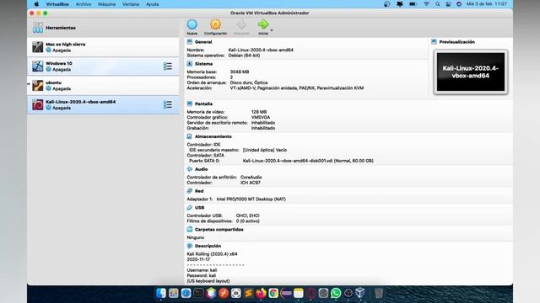Click the battery status icon
This screenshot has height=303, width=540.
[x=413, y=4]
